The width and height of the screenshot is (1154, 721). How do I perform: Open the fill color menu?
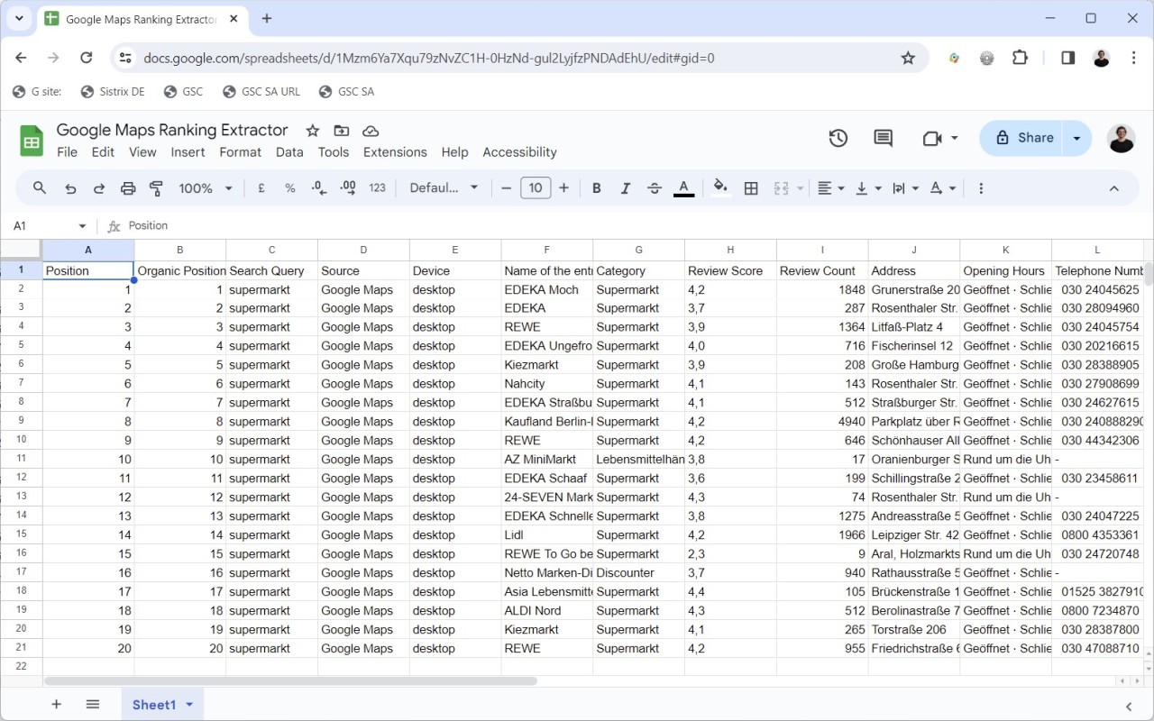[x=719, y=188]
